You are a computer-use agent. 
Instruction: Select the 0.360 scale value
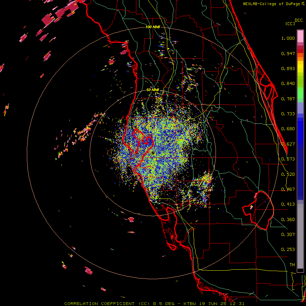coord(288,220)
